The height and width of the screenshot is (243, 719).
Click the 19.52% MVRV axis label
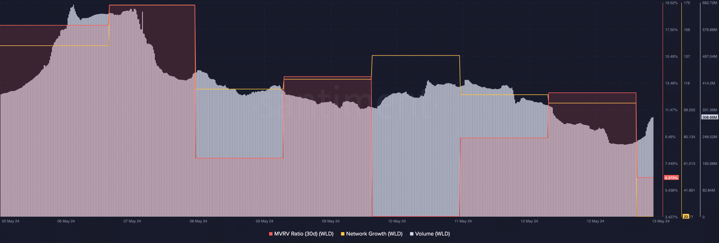click(671, 3)
